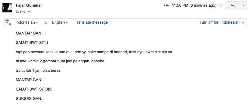
Task: Expand recipient details arrow next to 'to me'
Action: (29, 12)
